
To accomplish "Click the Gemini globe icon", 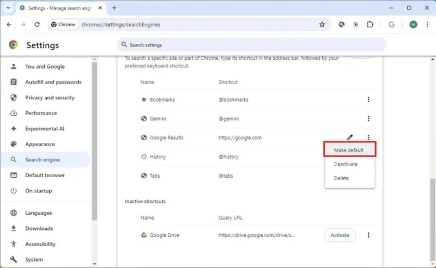I will click(144, 119).
